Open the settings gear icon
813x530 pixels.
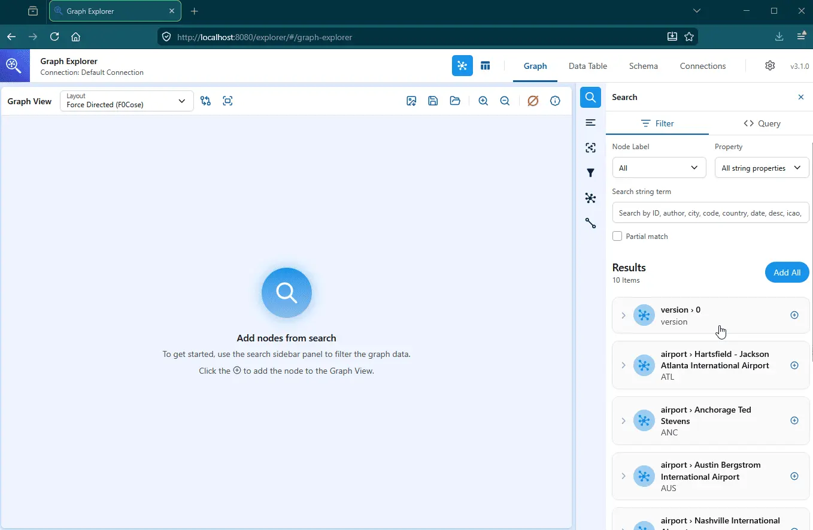[770, 66]
